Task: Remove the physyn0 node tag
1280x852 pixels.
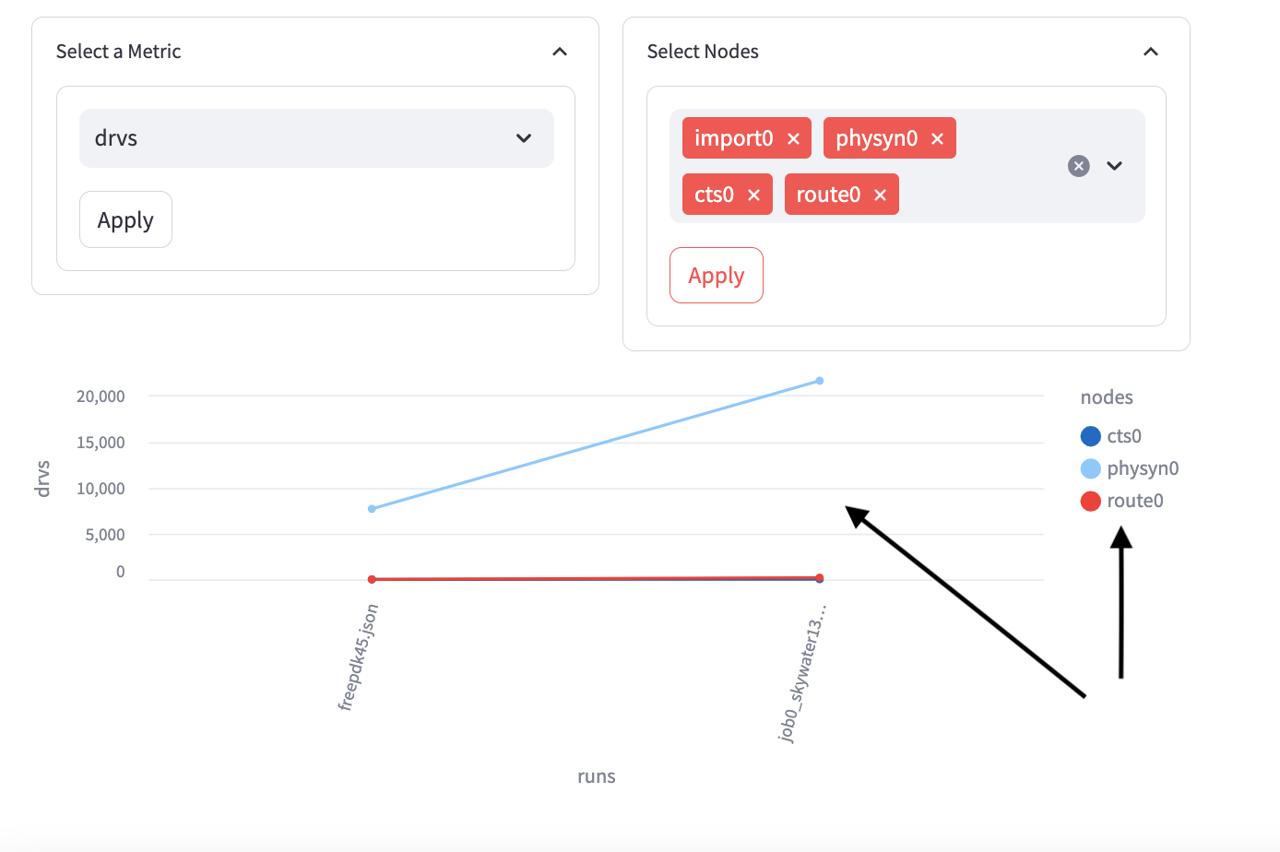Action: 937,138
